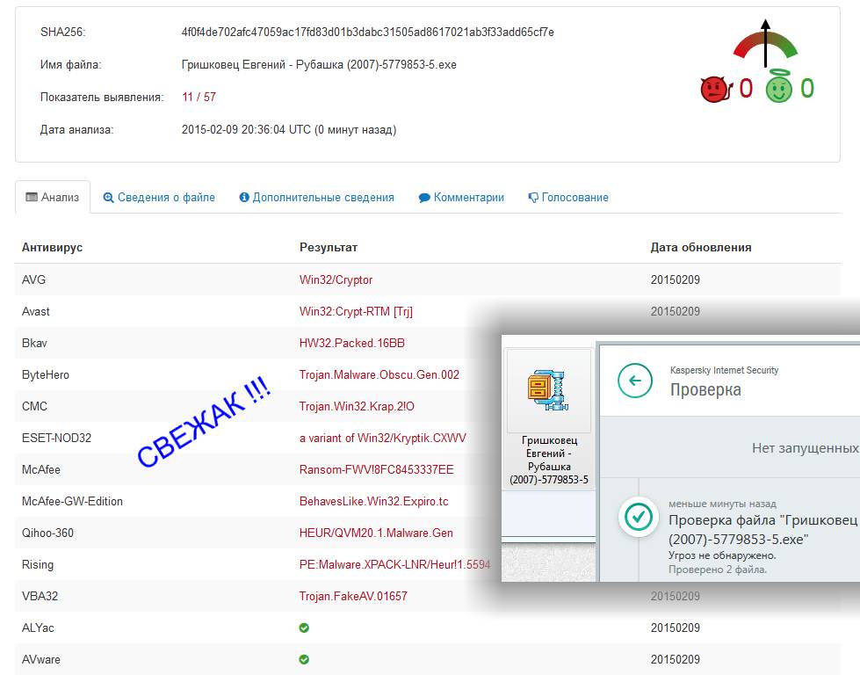860x682 pixels.
Task: Click меньше минуты назад timestamp
Action: click(722, 504)
